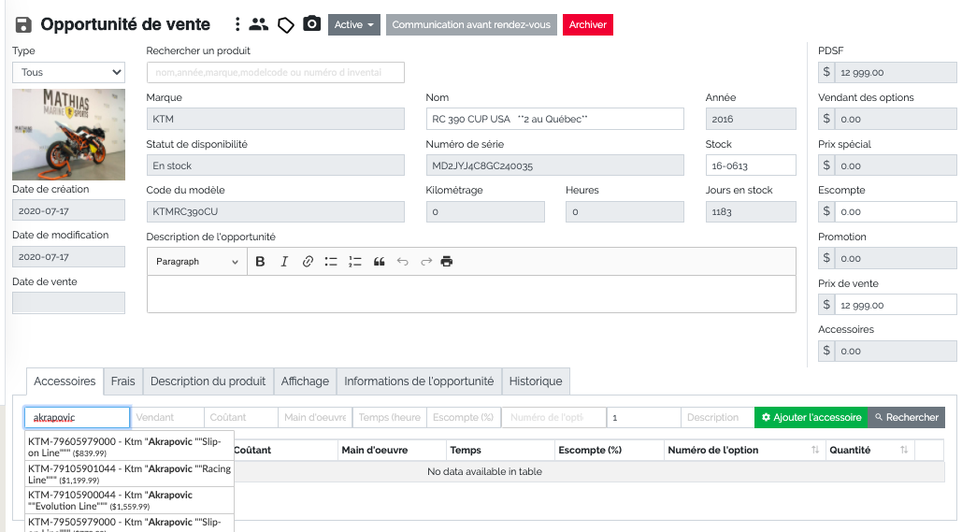Click the Date de vente field
Viewport: 962px width, 532px height.
pyautogui.click(x=69, y=303)
